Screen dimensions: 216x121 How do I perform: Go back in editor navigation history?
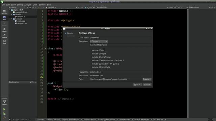(x=38, y=7)
